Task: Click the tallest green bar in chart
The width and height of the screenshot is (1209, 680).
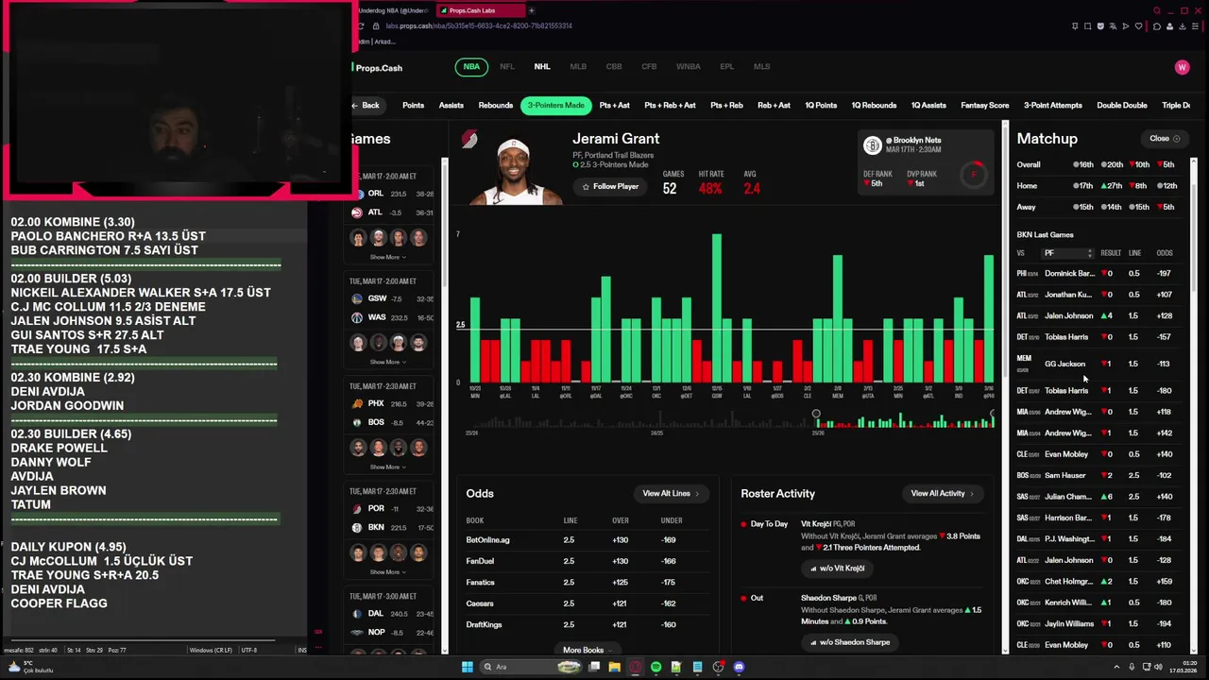Action: (x=717, y=307)
